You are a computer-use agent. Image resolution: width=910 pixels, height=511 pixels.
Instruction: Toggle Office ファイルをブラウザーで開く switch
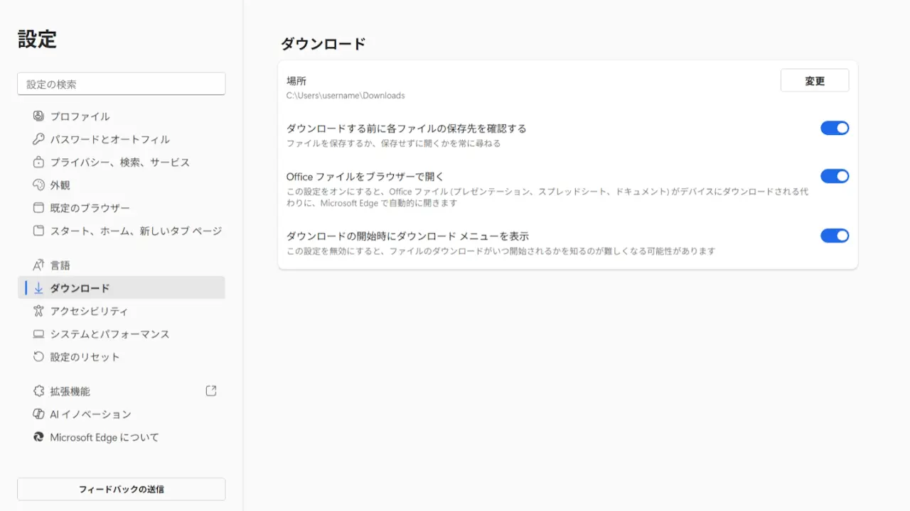click(x=835, y=176)
